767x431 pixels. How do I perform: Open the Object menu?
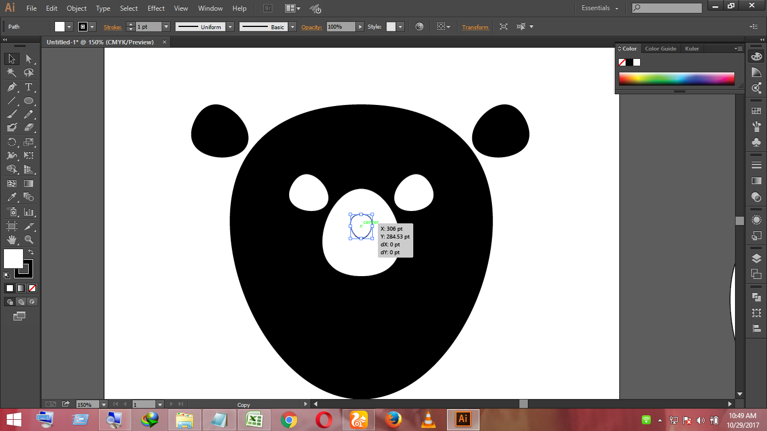76,8
